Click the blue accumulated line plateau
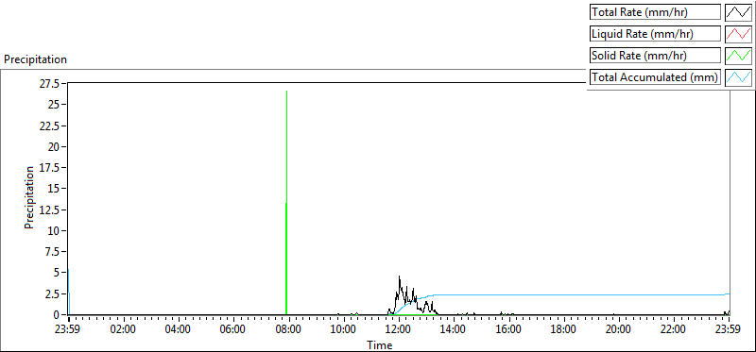The width and height of the screenshot is (756, 352). coord(578,294)
